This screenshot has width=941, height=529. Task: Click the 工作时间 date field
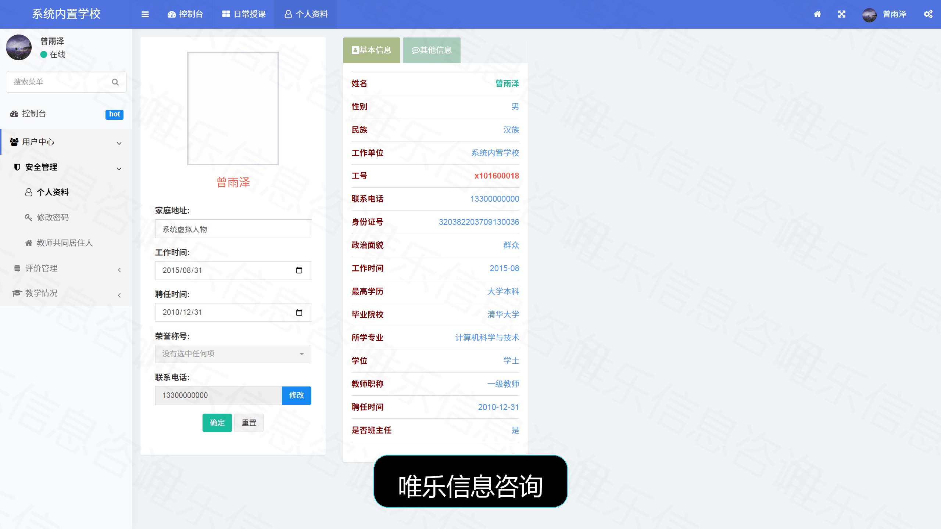coord(233,270)
